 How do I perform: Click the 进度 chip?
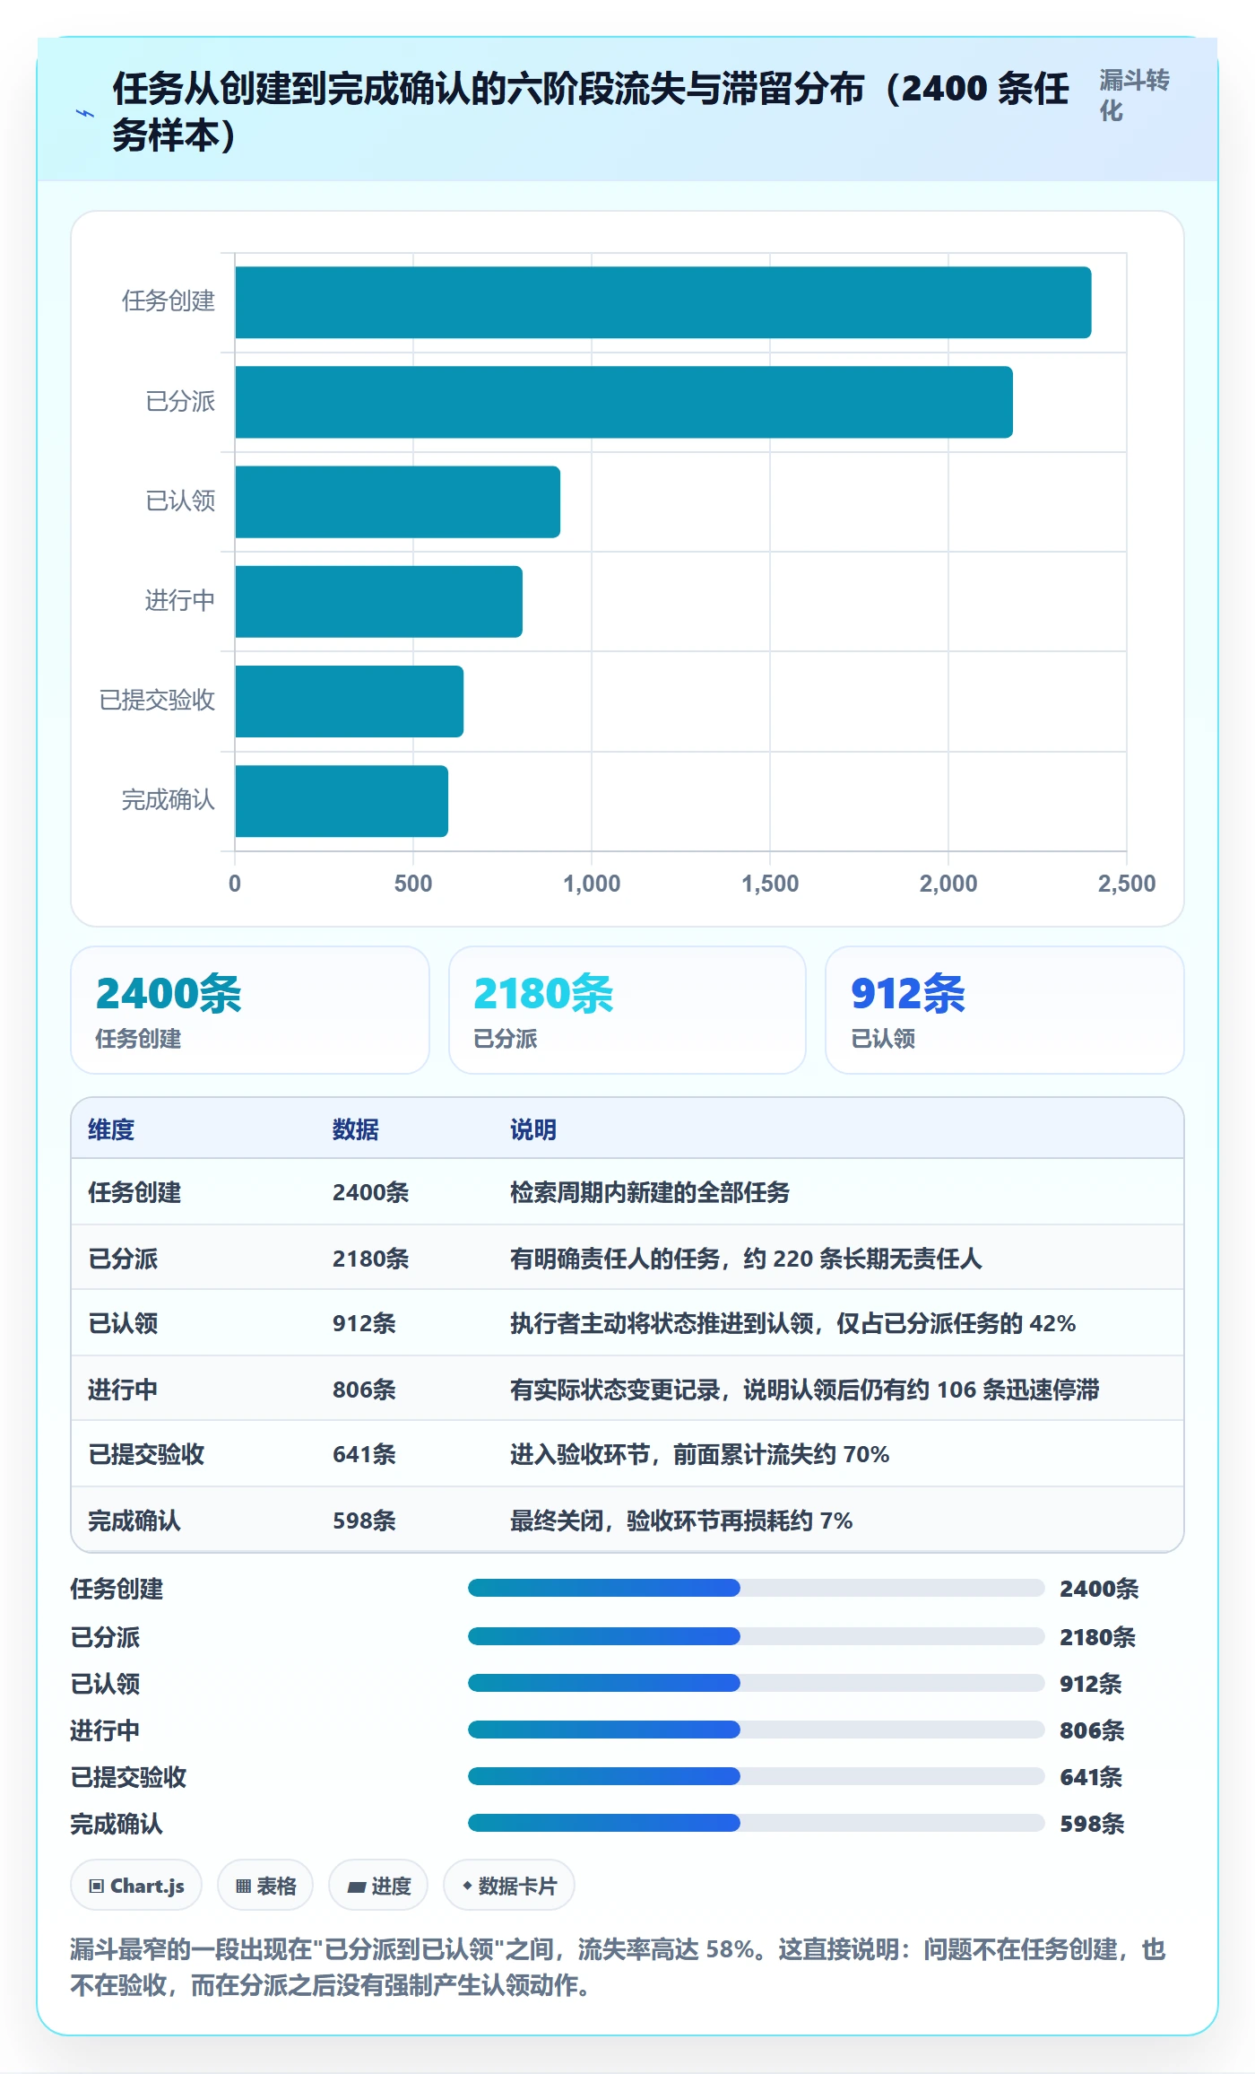click(378, 1886)
